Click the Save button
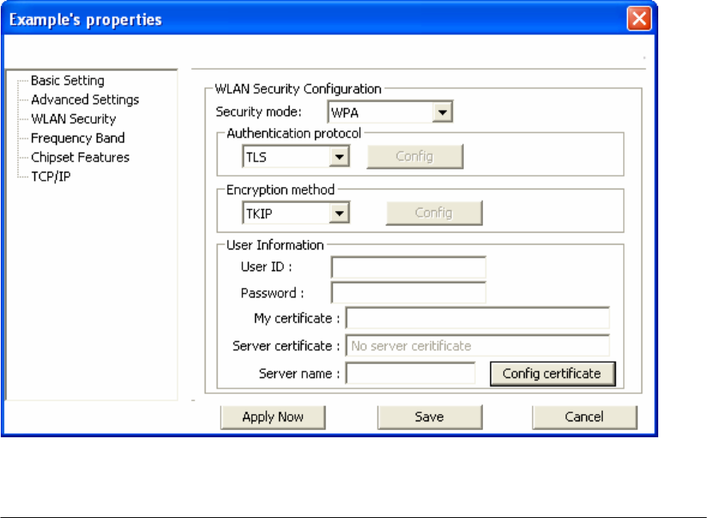 [x=429, y=417]
